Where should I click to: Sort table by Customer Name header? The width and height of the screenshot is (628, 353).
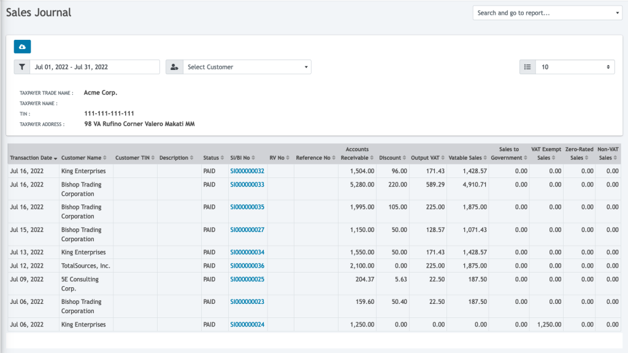[83, 158]
